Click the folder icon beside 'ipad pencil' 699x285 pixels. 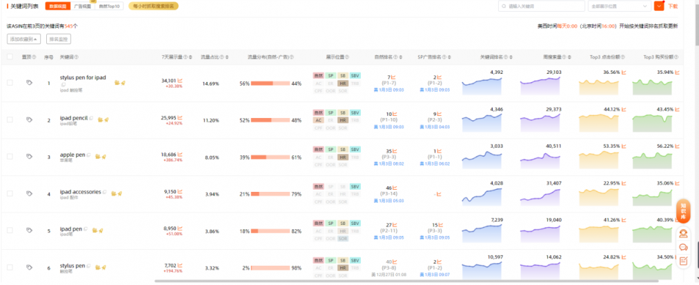click(x=101, y=119)
